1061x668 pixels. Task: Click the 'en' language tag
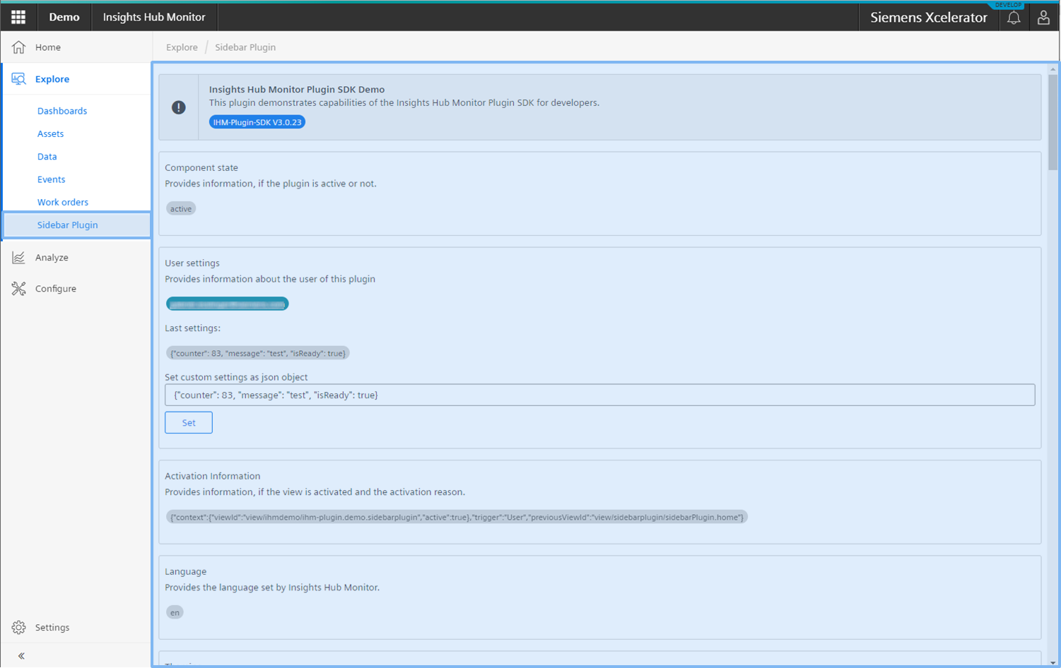[x=175, y=613]
